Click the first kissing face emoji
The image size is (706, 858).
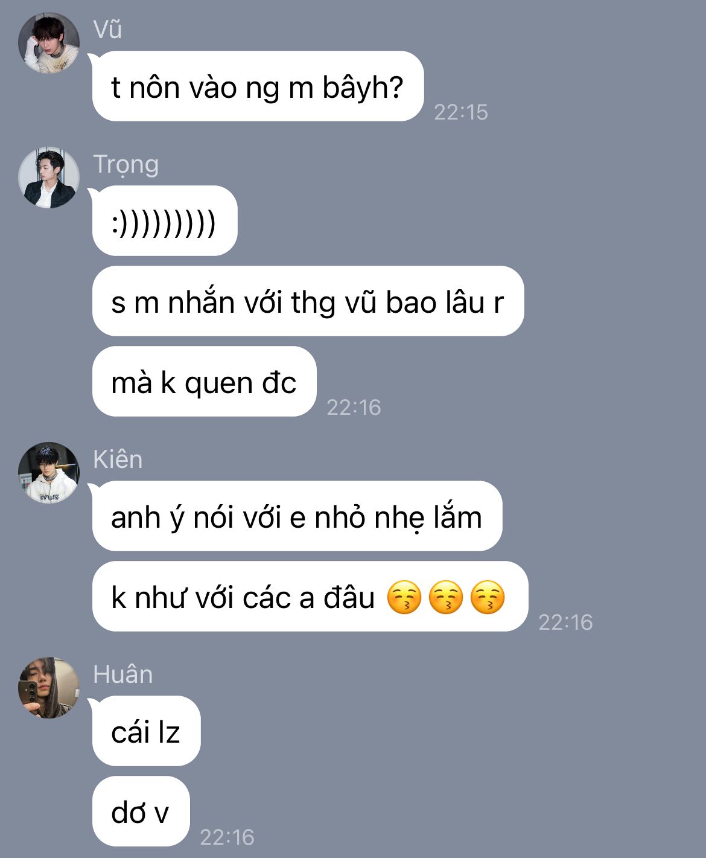[404, 597]
